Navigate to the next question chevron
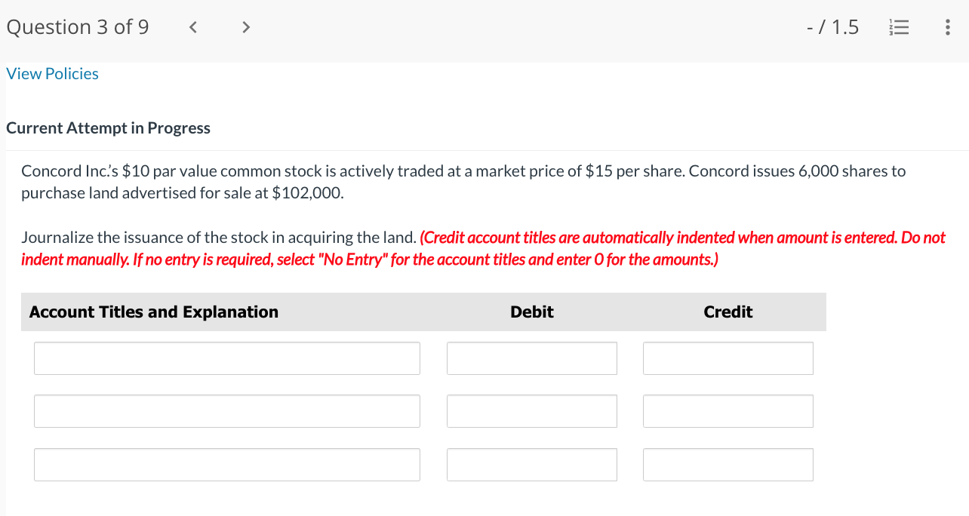Screen dimensions: 969x516 click(x=245, y=27)
